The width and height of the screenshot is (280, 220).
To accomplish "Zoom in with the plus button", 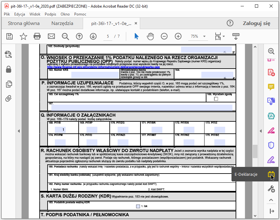I will 178,36.
